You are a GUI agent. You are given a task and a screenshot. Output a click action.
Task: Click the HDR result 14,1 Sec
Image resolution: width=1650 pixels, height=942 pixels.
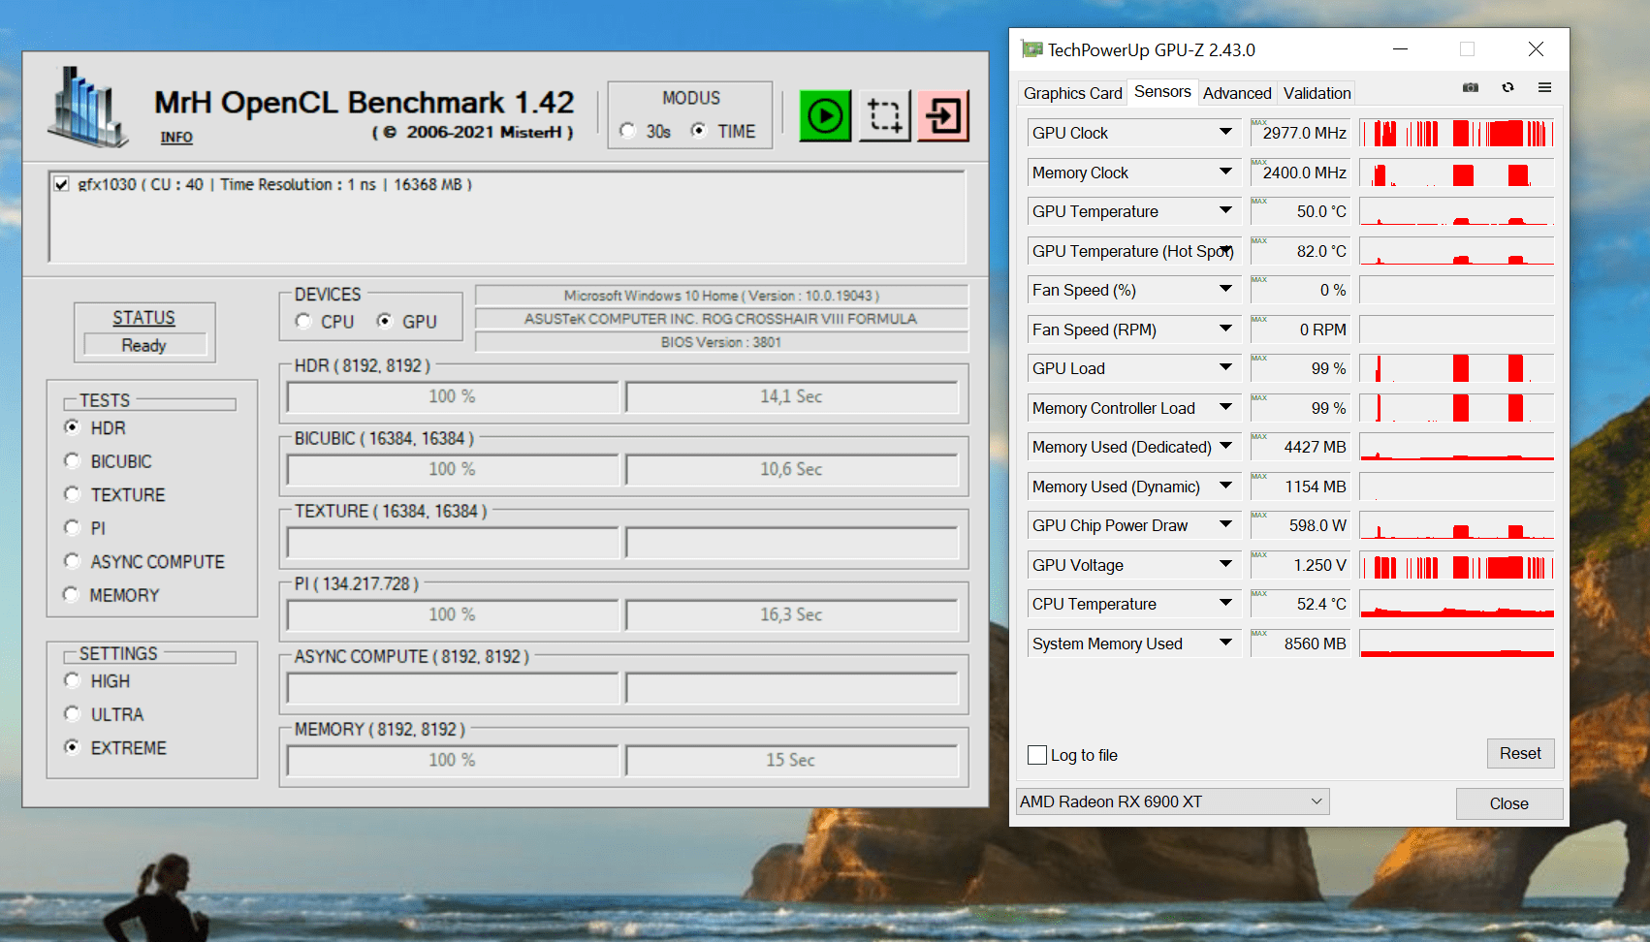click(x=791, y=396)
